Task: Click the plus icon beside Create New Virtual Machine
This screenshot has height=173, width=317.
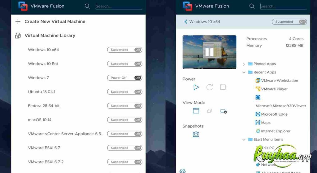Action: click(x=18, y=21)
